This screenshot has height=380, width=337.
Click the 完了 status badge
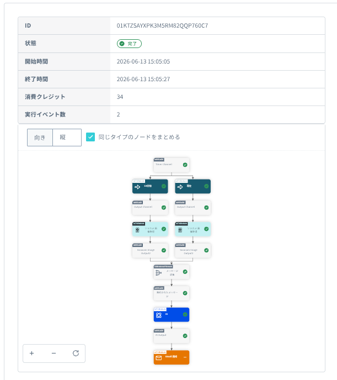point(129,44)
